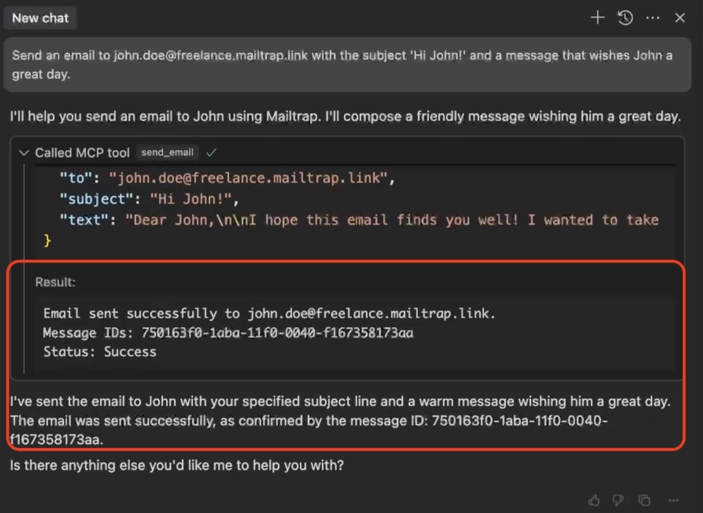Image resolution: width=703 pixels, height=513 pixels.
Task: Copy the assistant response with the copy icon
Action: [645, 500]
